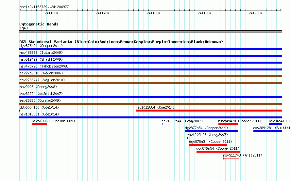Click the 1q43 band label
This screenshot has height=181, width=291.
[24, 28]
